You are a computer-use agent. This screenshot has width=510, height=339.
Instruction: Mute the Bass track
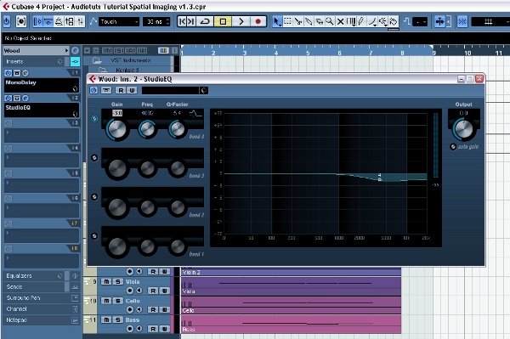(106, 320)
